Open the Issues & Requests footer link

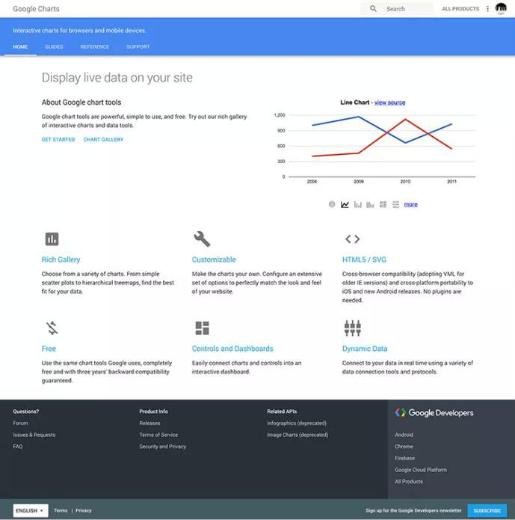[34, 435]
